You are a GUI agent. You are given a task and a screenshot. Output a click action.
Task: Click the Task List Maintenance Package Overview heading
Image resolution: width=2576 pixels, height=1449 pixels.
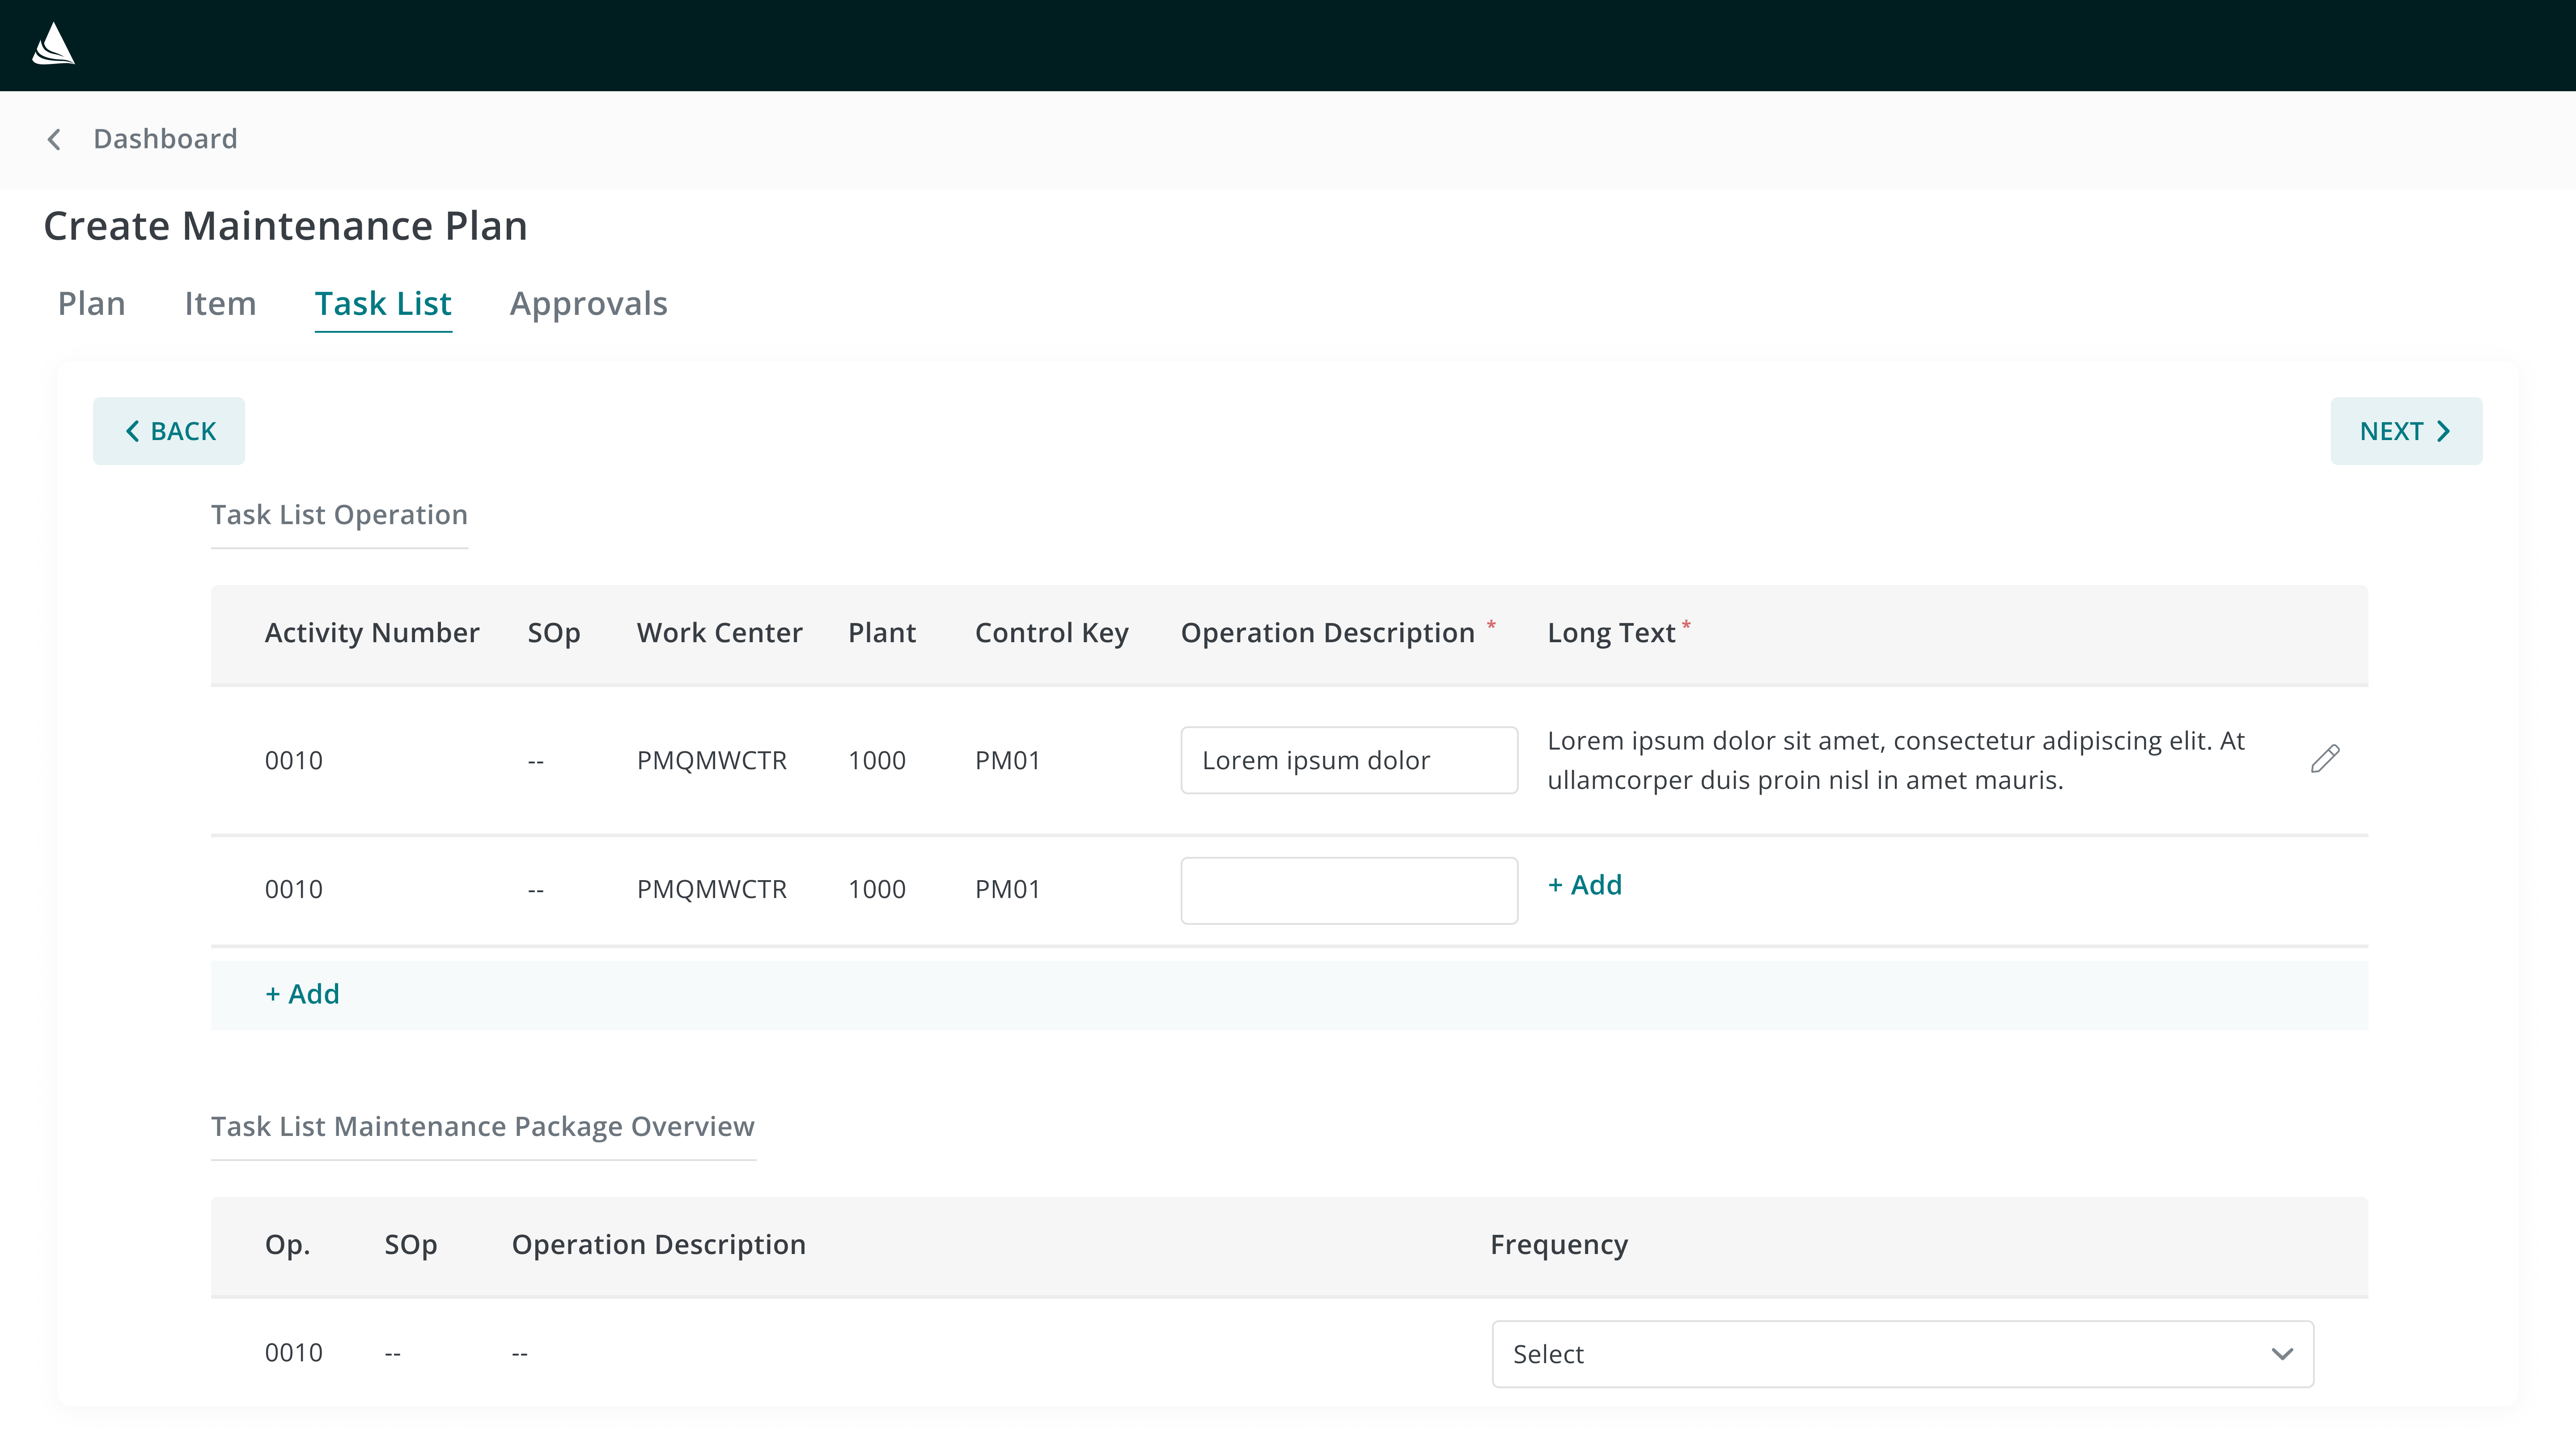482,1127
